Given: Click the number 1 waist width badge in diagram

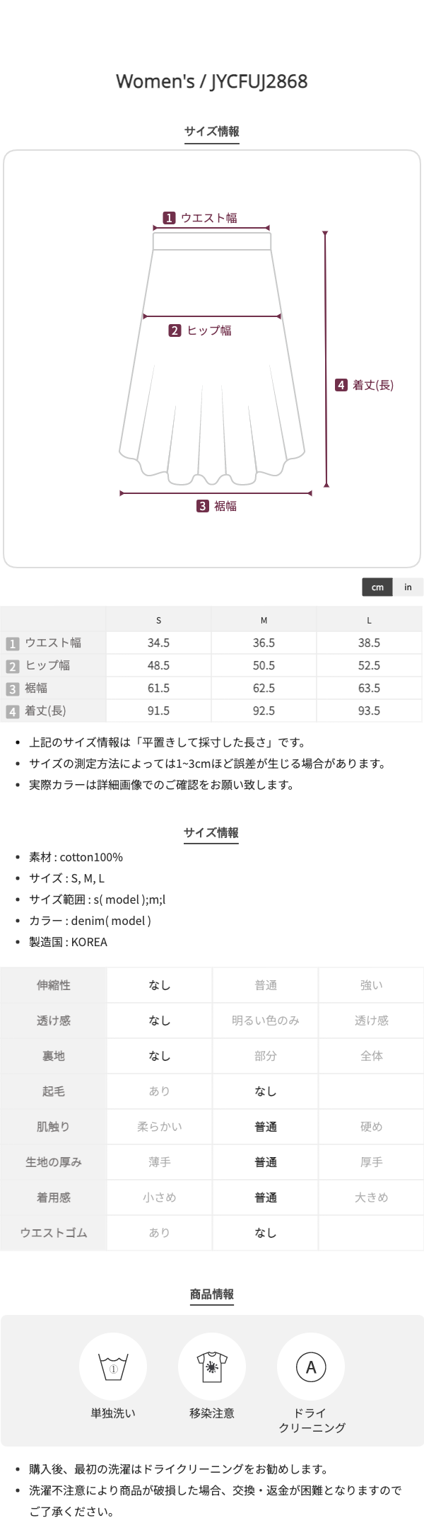Looking at the screenshot, I should [169, 218].
